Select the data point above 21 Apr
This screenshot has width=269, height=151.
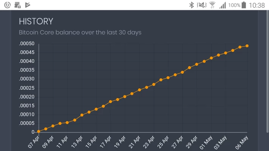(x=139, y=90)
